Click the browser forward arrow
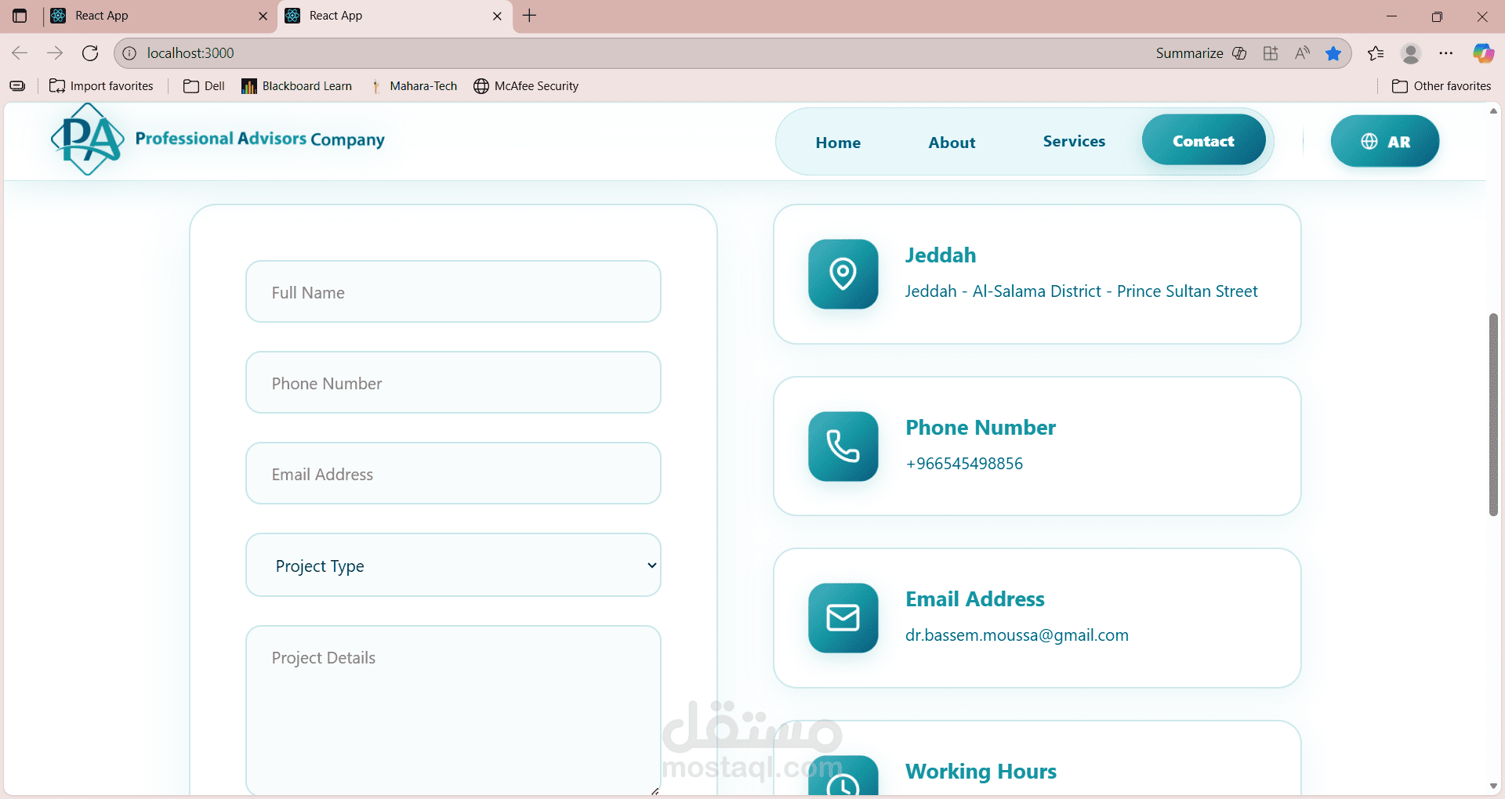 (x=55, y=52)
